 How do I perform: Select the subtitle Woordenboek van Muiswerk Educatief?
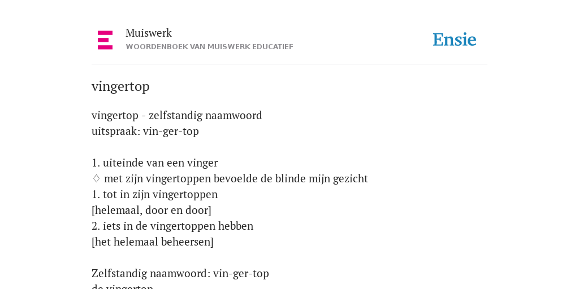(x=209, y=47)
